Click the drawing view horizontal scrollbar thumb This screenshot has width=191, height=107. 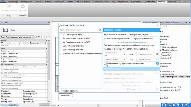[x=98, y=105]
